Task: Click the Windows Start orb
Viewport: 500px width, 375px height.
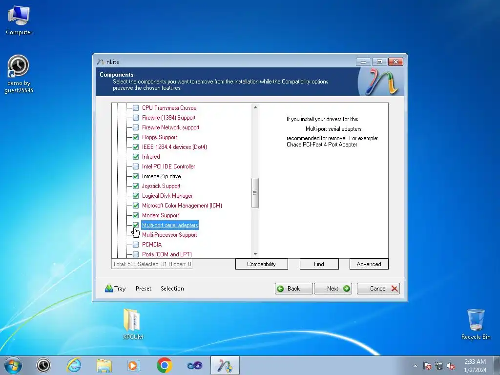Action: (x=13, y=365)
